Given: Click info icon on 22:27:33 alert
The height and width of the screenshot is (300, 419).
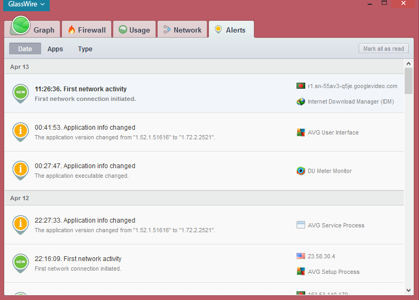Looking at the screenshot, I should point(20,225).
